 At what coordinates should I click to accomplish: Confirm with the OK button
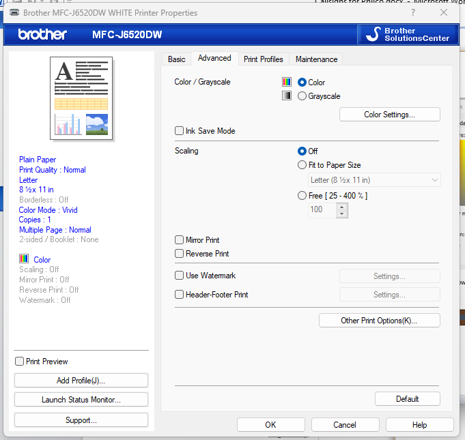(271, 424)
